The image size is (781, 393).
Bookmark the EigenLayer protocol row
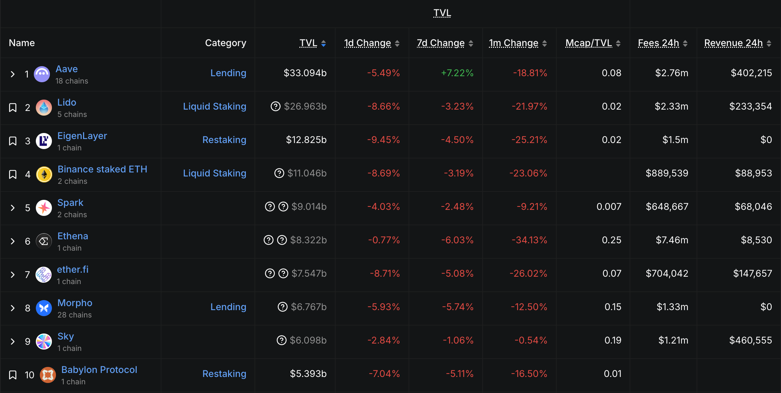(x=13, y=141)
